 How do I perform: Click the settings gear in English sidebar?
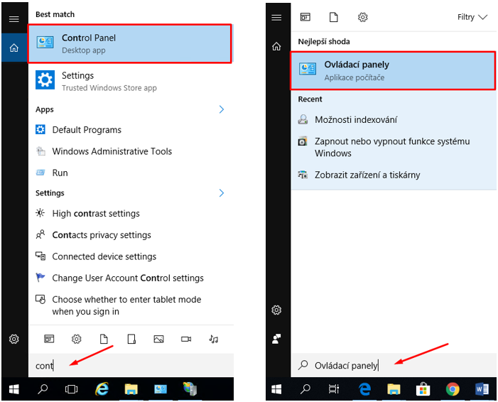pyautogui.click(x=14, y=339)
